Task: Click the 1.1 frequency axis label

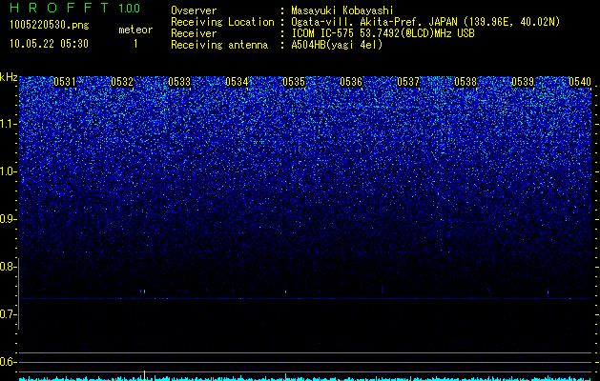Action: (x=8, y=124)
